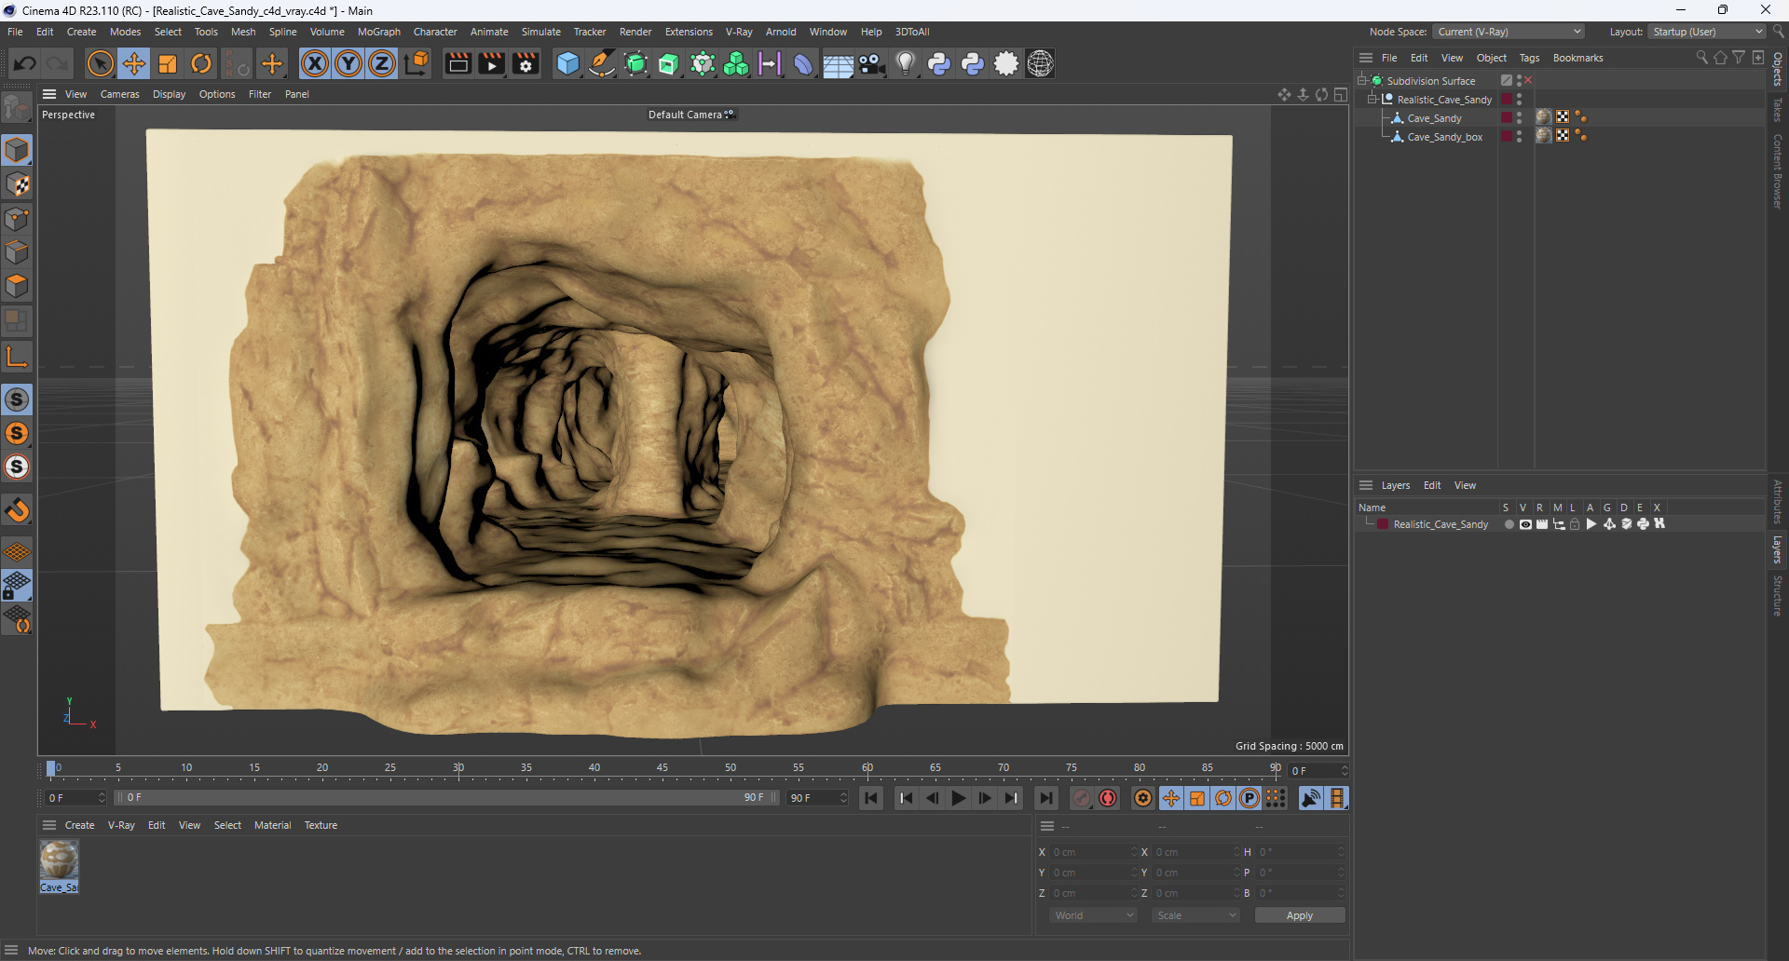Open the material manager Texture menu
The width and height of the screenshot is (1789, 961).
[x=321, y=825]
